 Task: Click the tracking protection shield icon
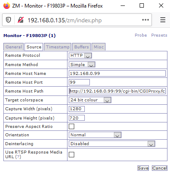click(x=8, y=20)
